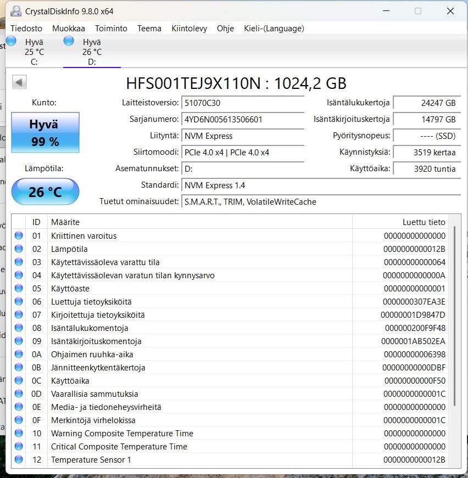Viewport: 468px width, 478px height.
Task: Open the Ohje menu
Action: [x=225, y=29]
